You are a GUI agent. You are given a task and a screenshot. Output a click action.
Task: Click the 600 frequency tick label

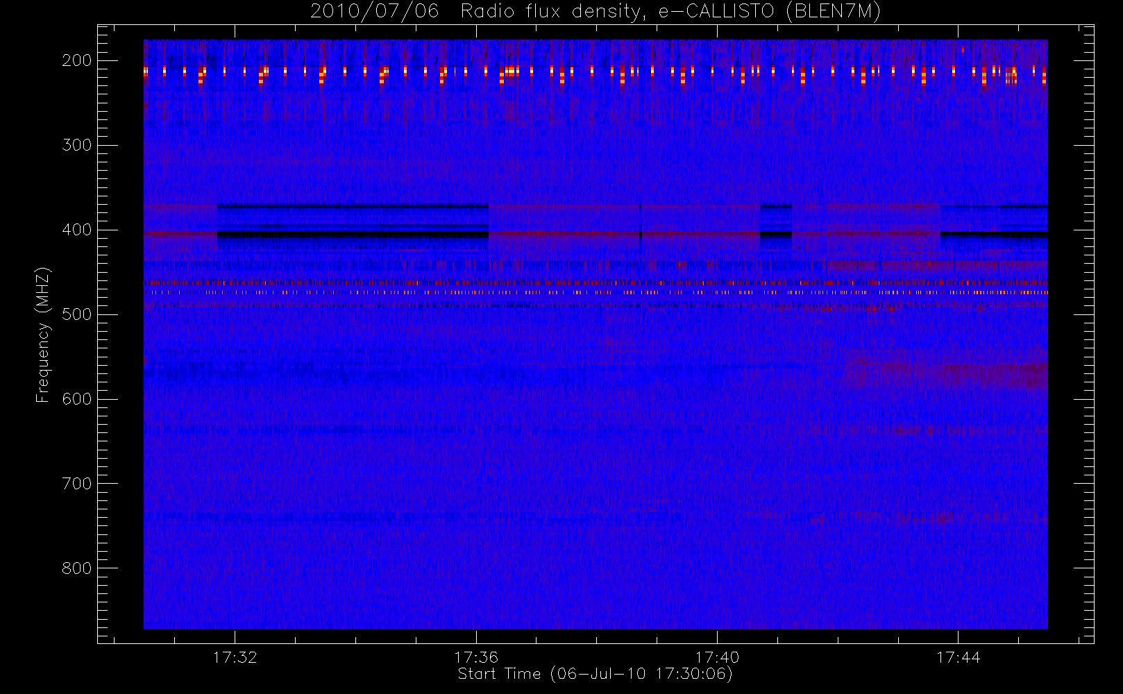[x=77, y=399]
